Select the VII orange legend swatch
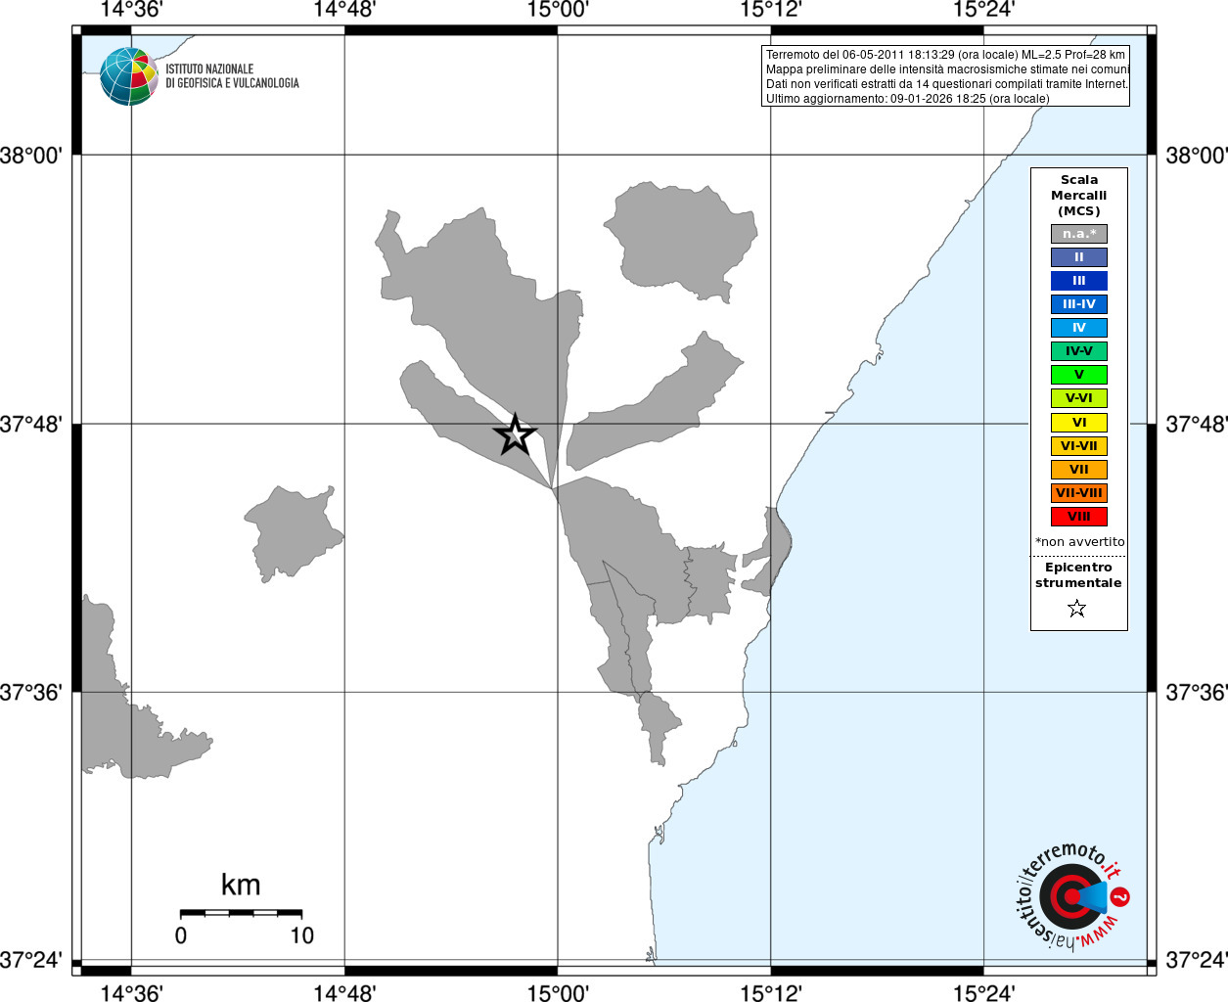Screen dimensions: 1228x1002 click(1079, 470)
